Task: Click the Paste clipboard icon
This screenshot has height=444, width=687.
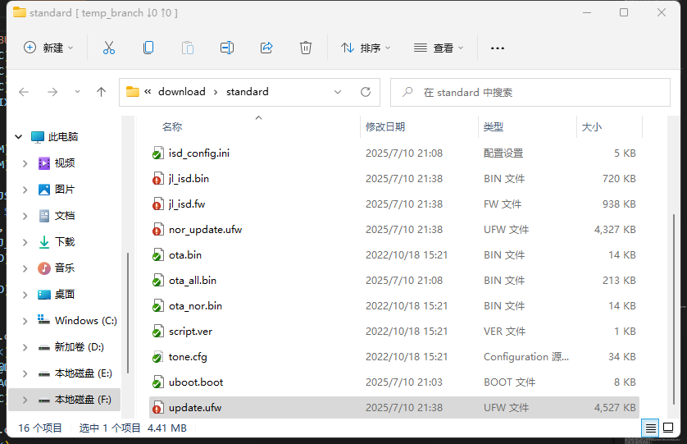Action: (x=188, y=48)
